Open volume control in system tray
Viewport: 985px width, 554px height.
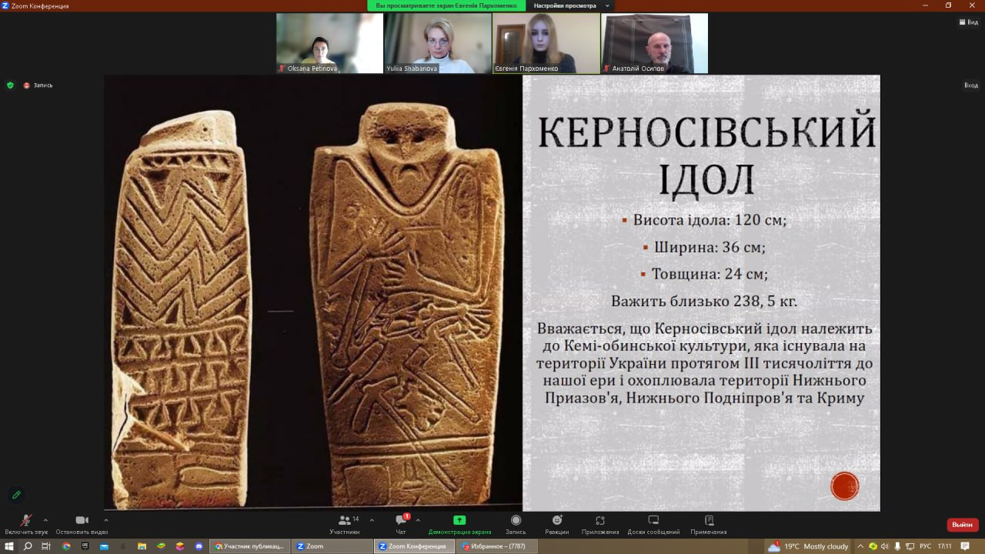[x=884, y=546]
